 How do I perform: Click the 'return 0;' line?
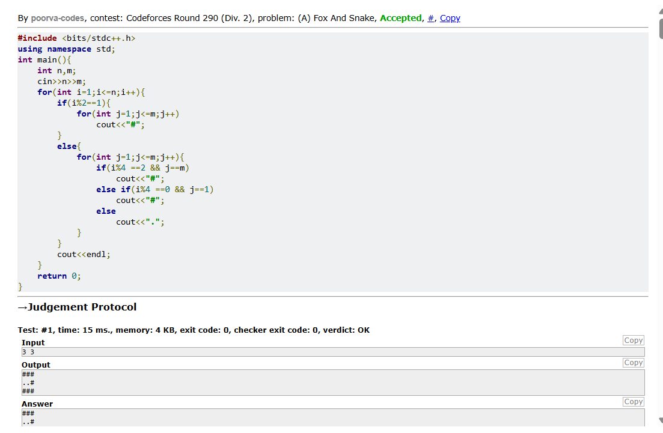pyautogui.click(x=59, y=276)
